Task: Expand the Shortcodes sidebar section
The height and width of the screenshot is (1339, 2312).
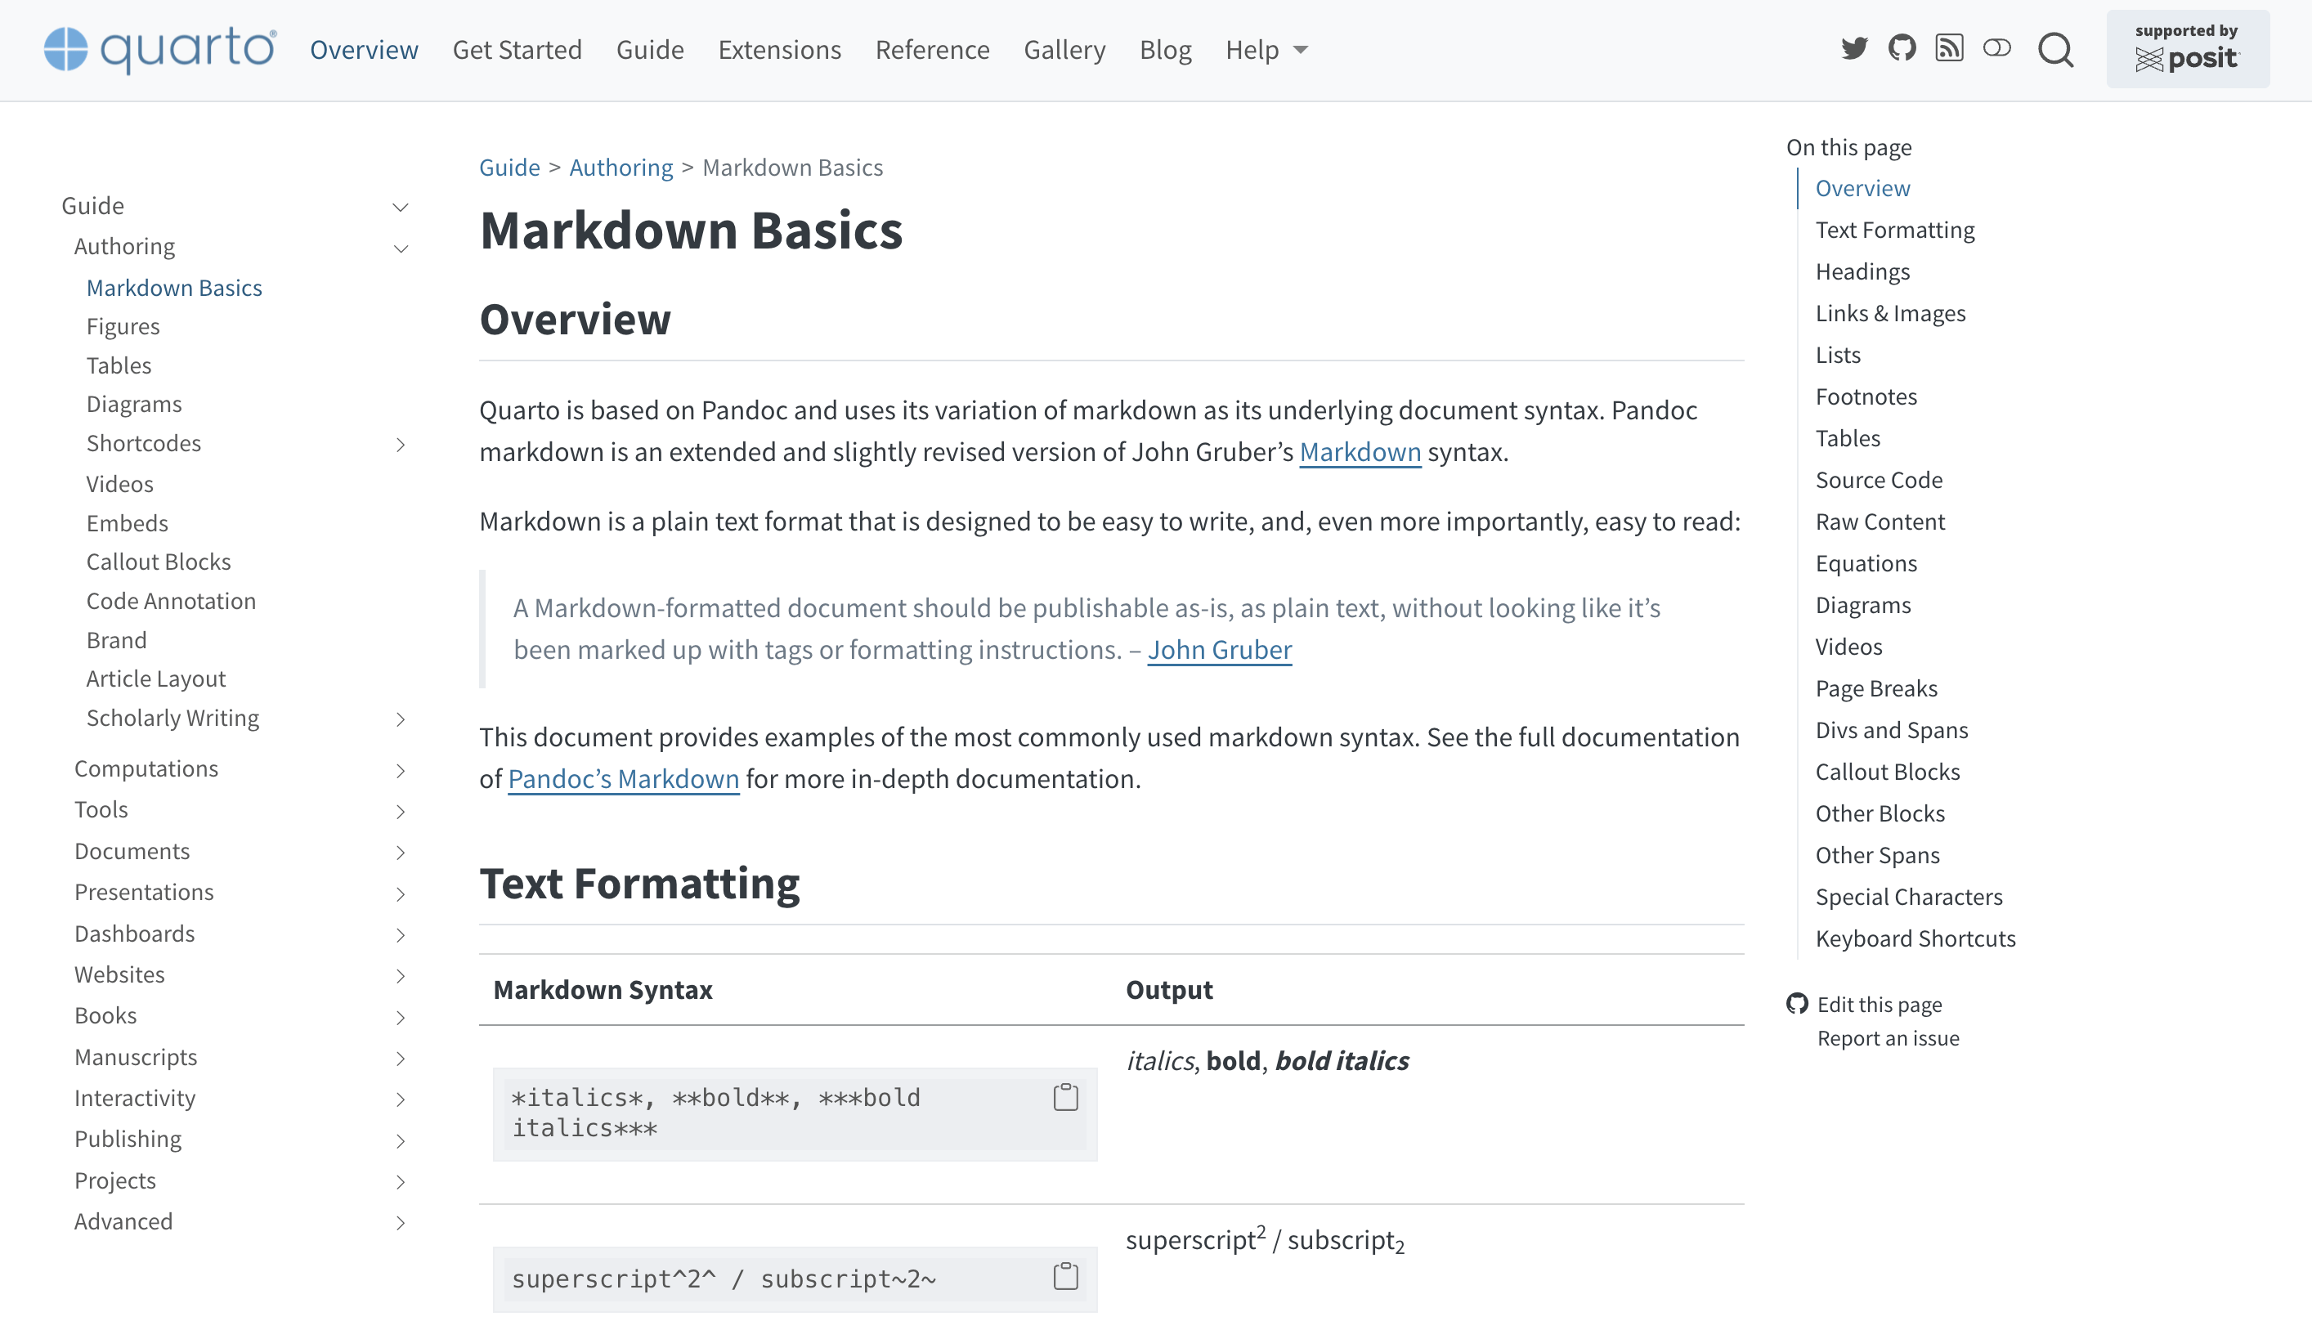Action: [x=400, y=445]
